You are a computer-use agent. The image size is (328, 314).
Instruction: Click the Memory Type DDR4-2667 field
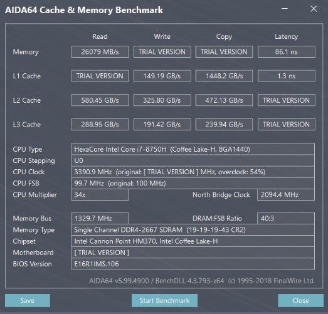[193, 230]
